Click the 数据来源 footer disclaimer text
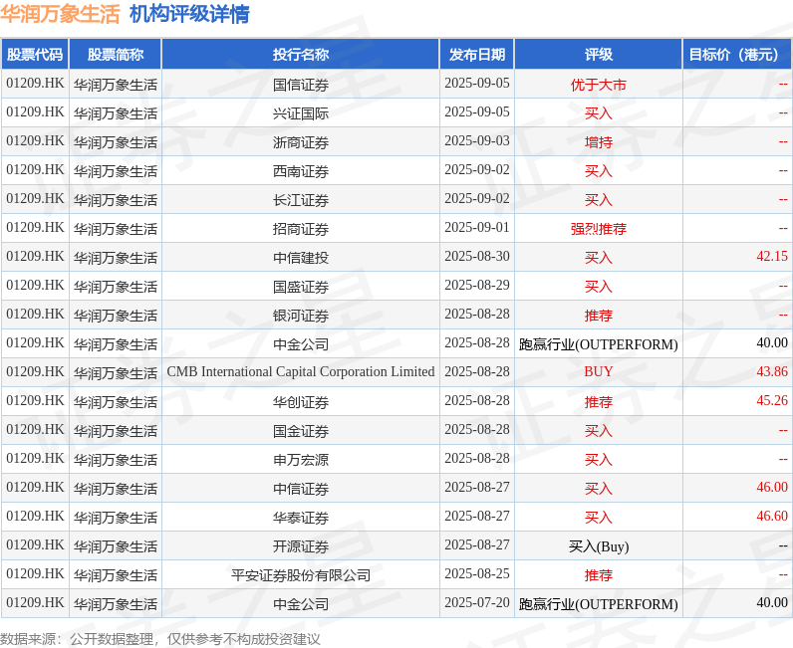The width and height of the screenshot is (793, 648). 159,639
